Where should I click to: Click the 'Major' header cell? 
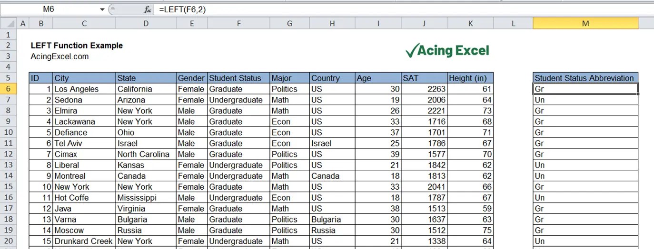coord(289,78)
